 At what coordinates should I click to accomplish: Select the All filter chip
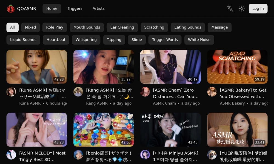coord(12,27)
